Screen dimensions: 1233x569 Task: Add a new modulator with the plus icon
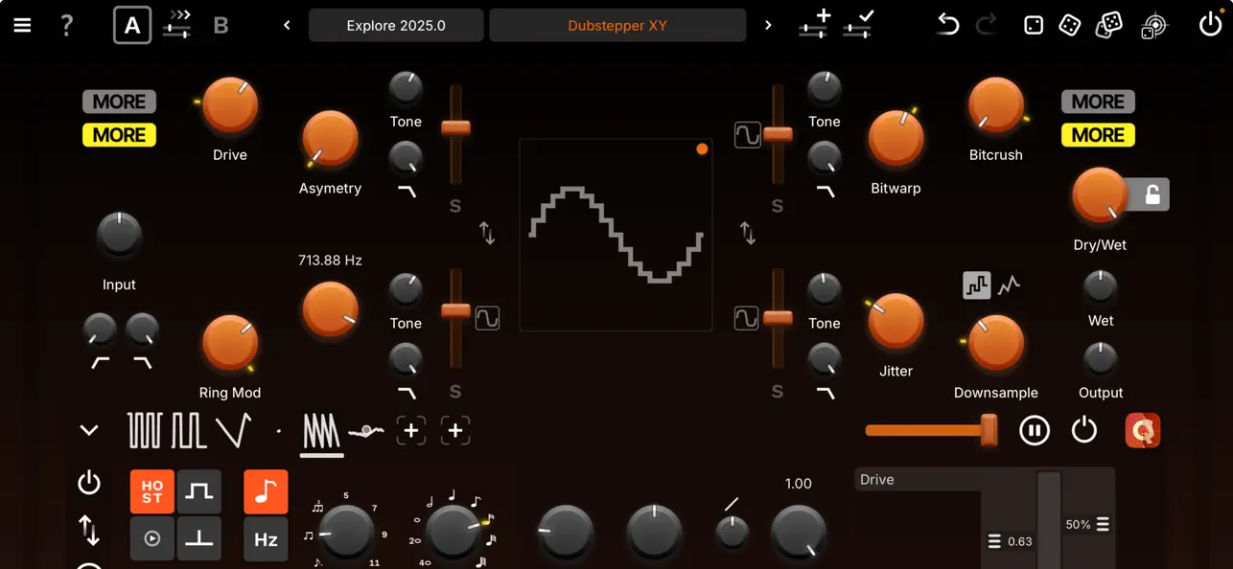coord(411,430)
